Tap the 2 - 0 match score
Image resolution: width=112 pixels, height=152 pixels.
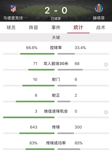pos(56,10)
